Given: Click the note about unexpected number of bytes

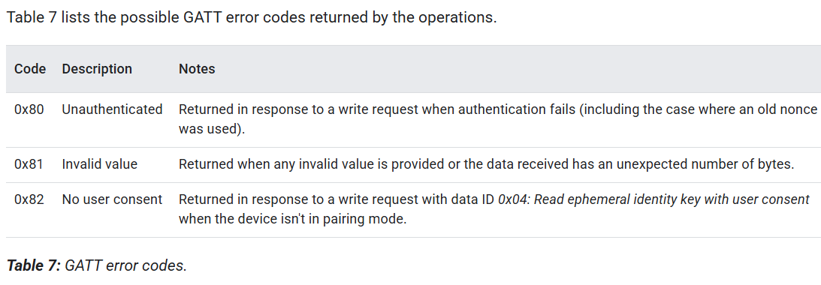Looking at the screenshot, I should 487,164.
